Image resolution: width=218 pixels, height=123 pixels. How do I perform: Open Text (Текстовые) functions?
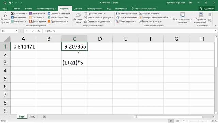tap(36, 17)
